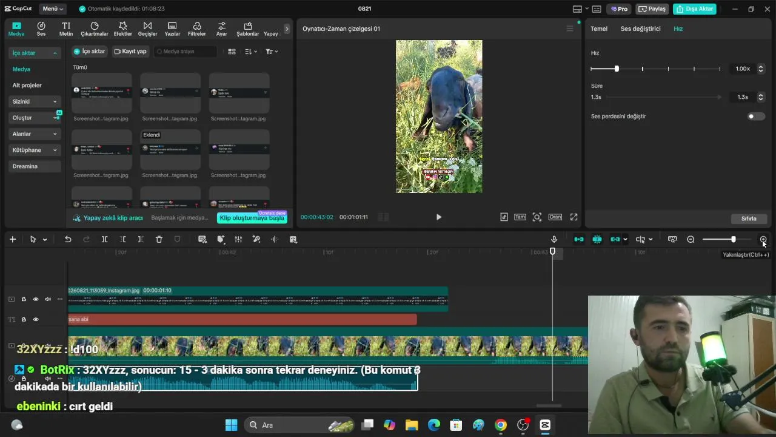This screenshot has height=437, width=776.
Task: Click the zoom out timeline icon
Action: point(691,239)
